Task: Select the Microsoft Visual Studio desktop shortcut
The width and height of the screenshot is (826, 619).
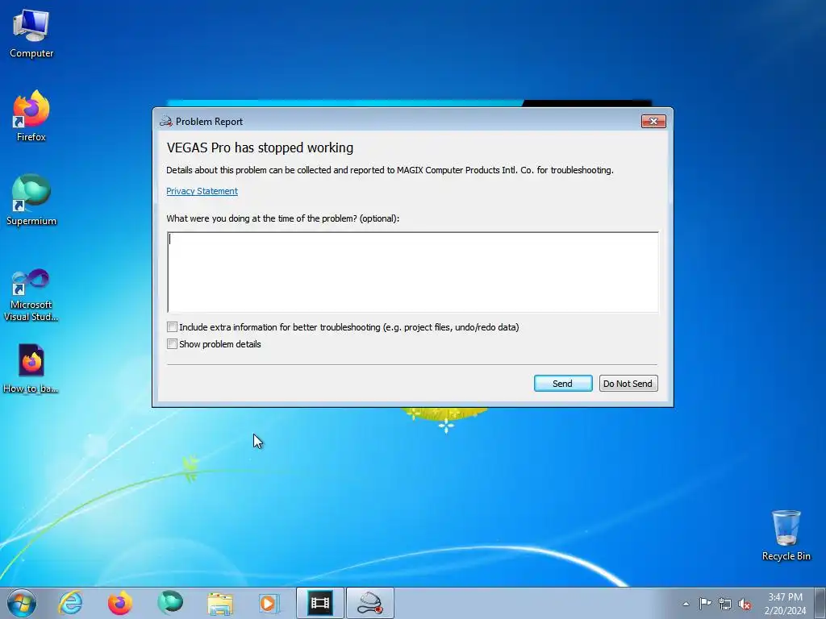Action: click(x=31, y=295)
